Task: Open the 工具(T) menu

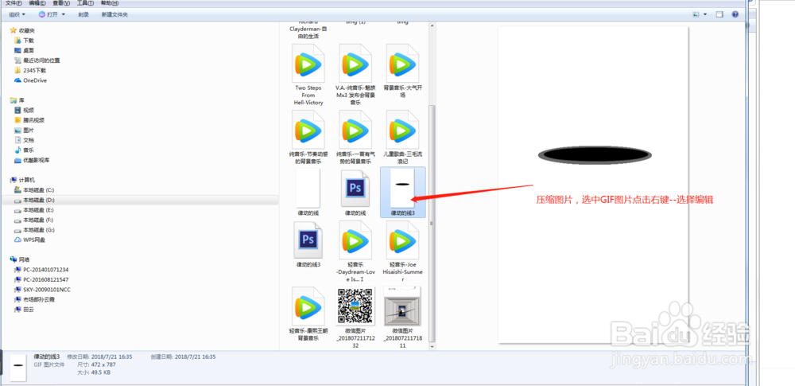Action: pyautogui.click(x=85, y=3)
